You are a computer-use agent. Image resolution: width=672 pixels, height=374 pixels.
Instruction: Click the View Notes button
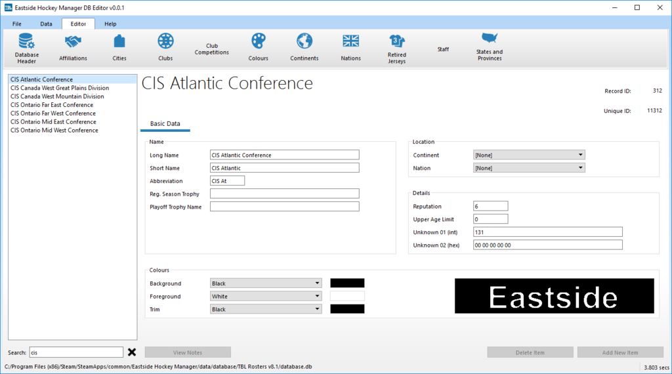(x=188, y=352)
